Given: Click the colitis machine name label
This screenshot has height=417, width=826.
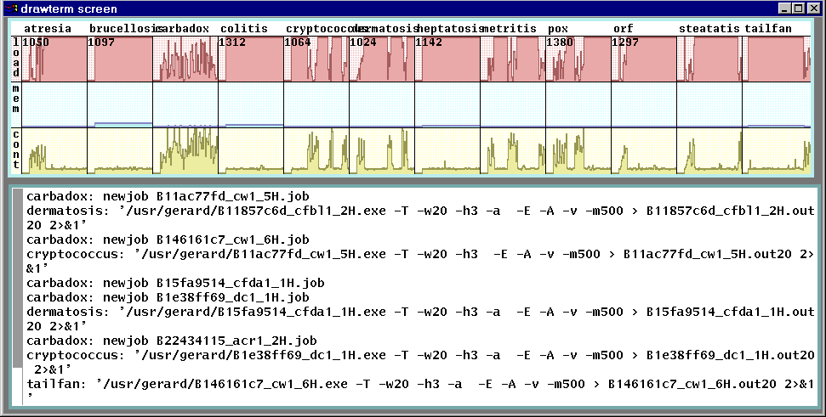Looking at the screenshot, I should tap(243, 29).
